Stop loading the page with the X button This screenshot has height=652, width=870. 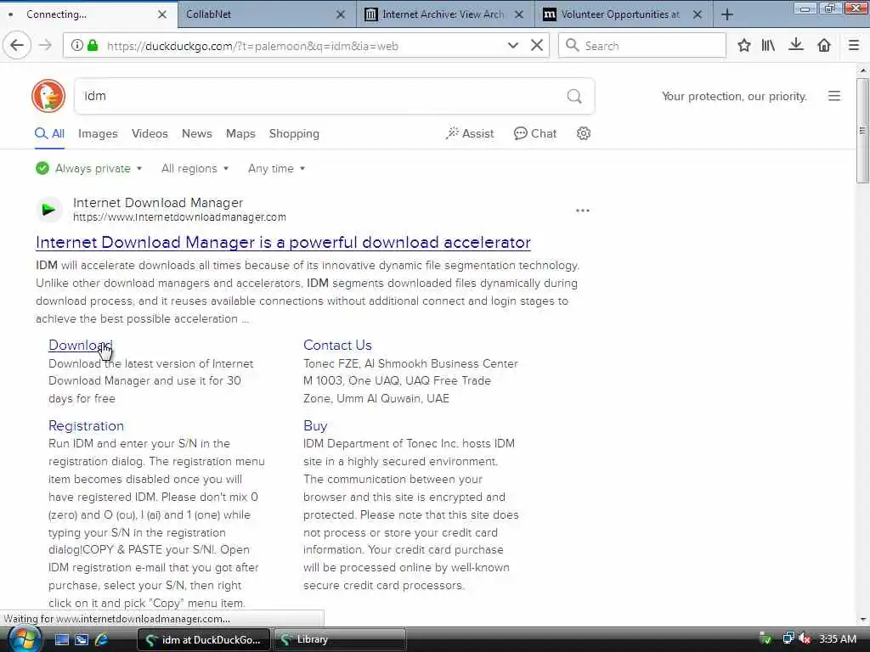pos(537,46)
